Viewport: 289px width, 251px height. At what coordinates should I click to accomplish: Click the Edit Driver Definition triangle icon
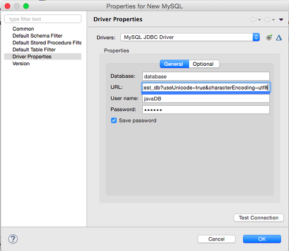coord(279,38)
